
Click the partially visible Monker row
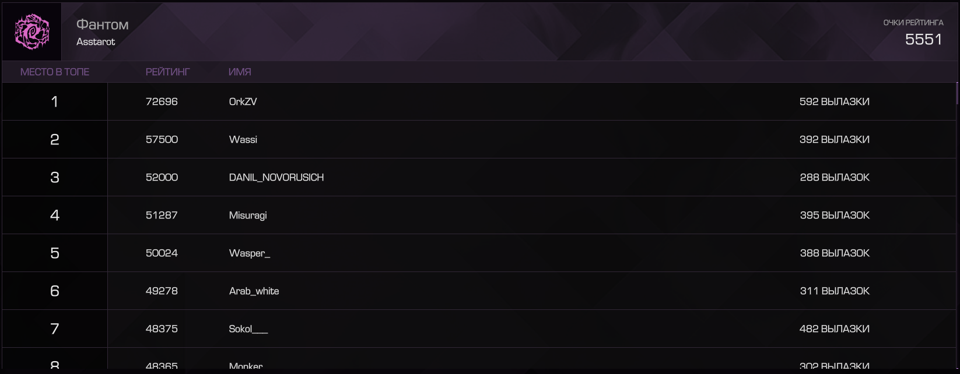pyautogui.click(x=479, y=358)
